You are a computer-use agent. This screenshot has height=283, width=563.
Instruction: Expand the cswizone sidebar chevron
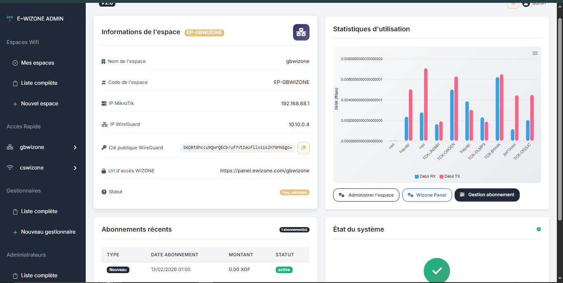pyautogui.click(x=75, y=168)
